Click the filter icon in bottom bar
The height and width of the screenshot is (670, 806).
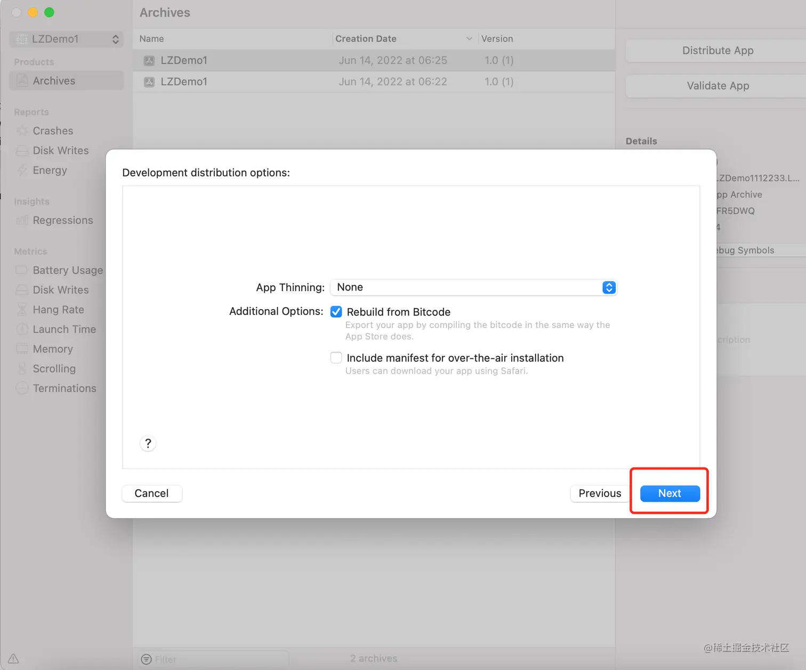(x=146, y=659)
